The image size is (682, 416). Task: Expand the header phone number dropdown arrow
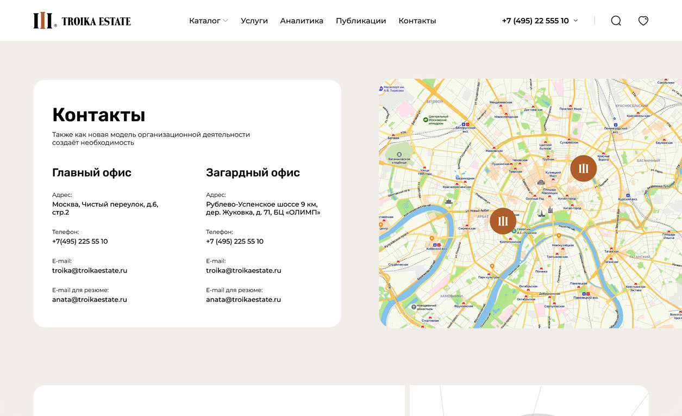tap(575, 21)
